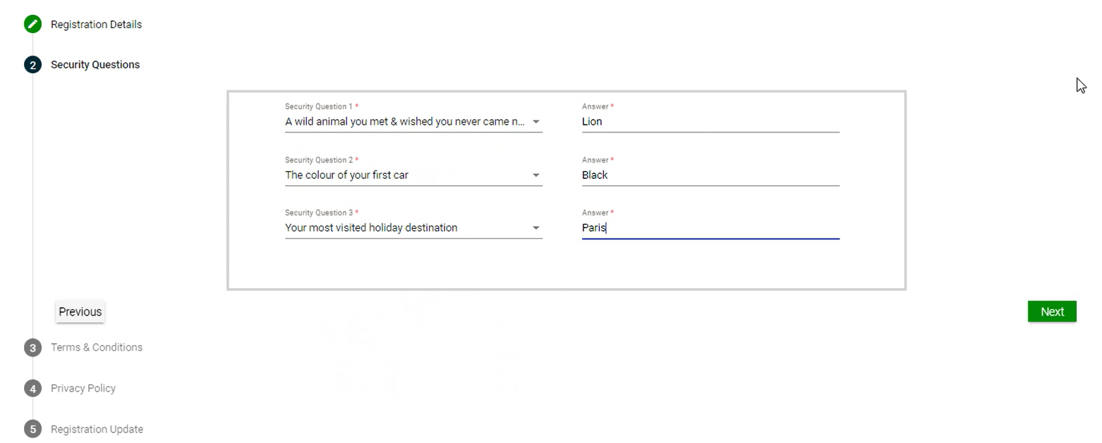Click step 4 number circle icon
1102x443 pixels.
(x=32, y=389)
